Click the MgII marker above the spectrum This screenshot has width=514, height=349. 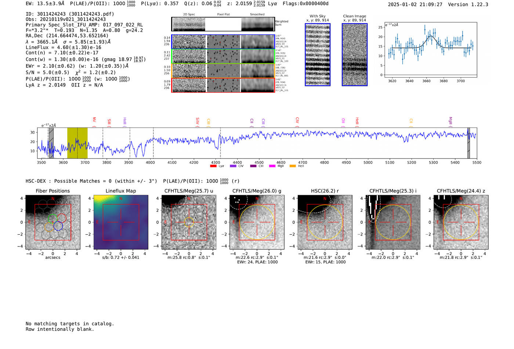click(x=450, y=122)
